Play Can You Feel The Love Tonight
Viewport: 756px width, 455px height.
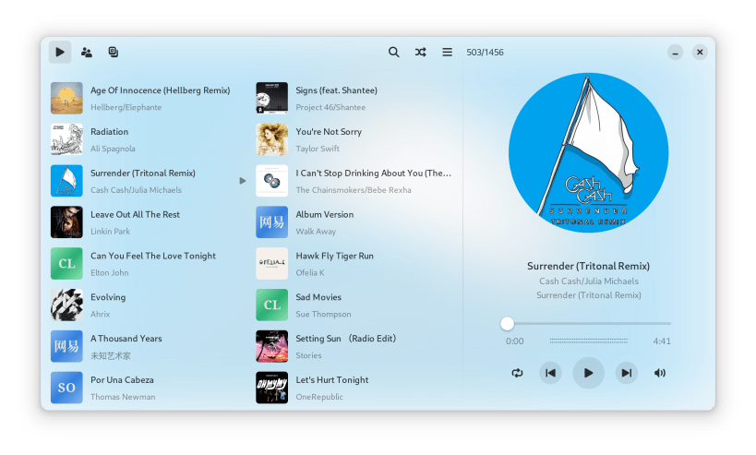(x=149, y=264)
